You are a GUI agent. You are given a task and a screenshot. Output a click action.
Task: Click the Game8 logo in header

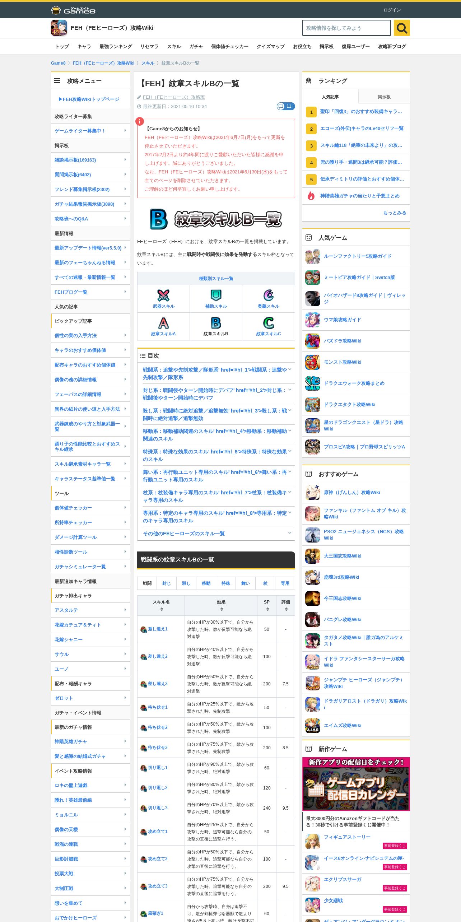point(73,10)
